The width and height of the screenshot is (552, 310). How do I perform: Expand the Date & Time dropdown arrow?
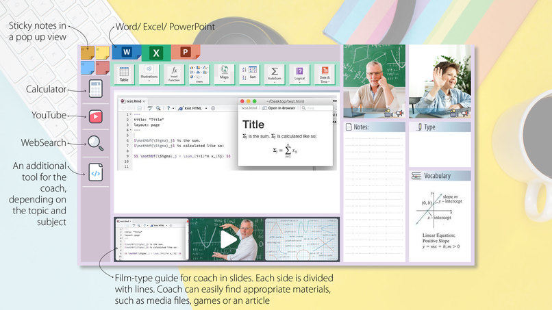coord(329,81)
